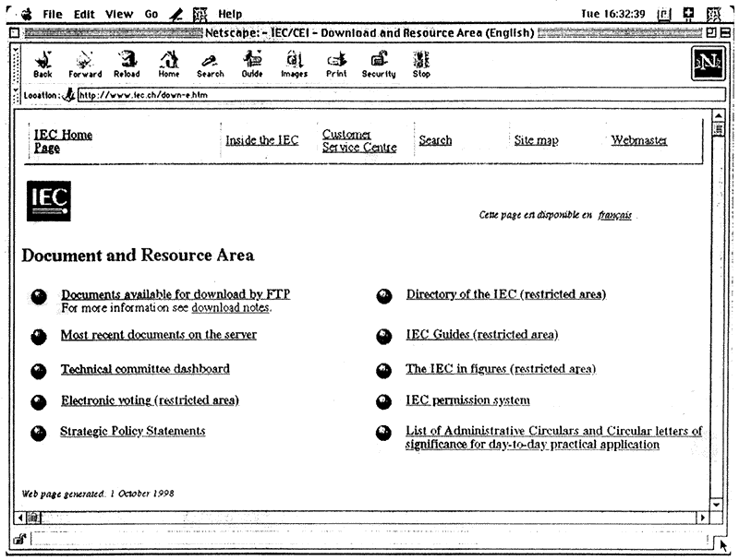Open the Customer Service Centre link
This screenshot has width=739, height=560.
(359, 141)
